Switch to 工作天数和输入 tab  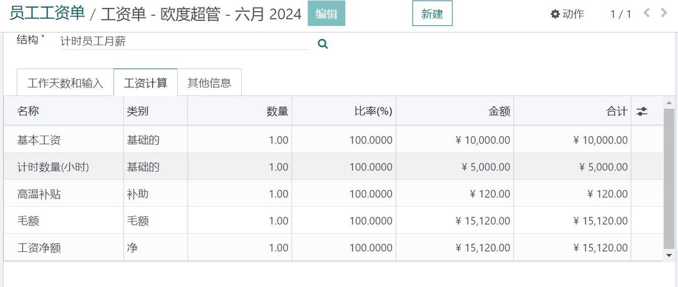[x=66, y=83]
